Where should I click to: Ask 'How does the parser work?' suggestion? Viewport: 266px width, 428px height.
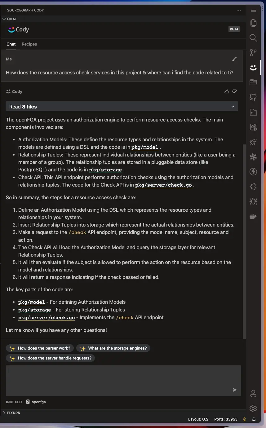pos(40,348)
